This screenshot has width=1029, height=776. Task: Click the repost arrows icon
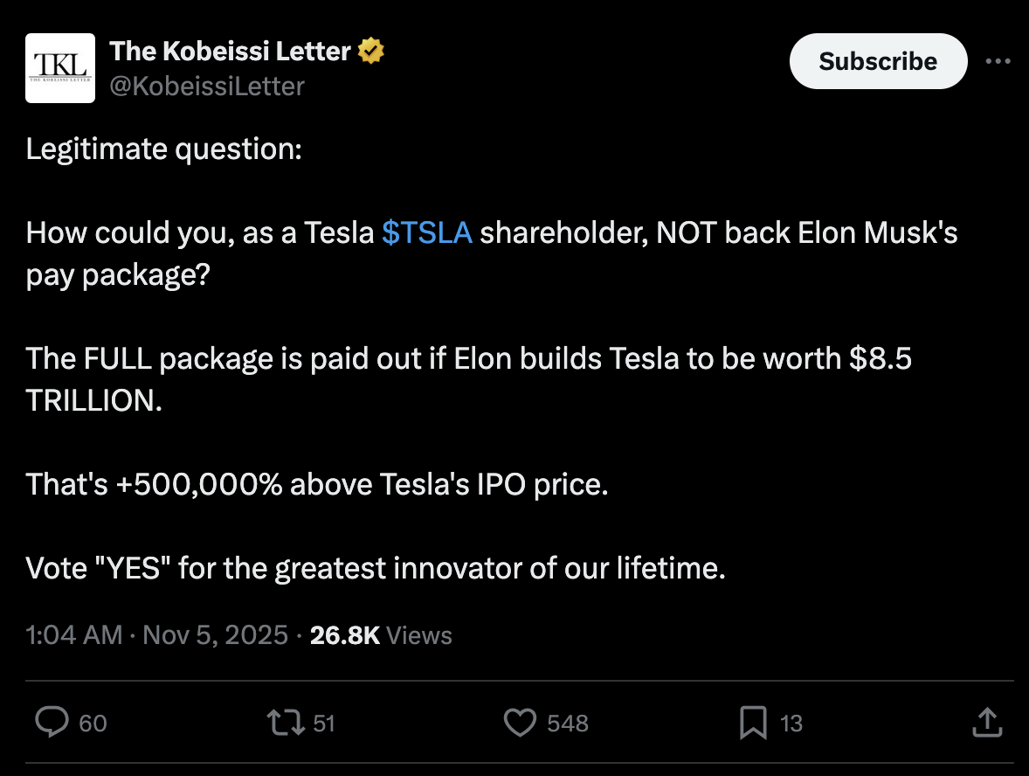(x=287, y=723)
